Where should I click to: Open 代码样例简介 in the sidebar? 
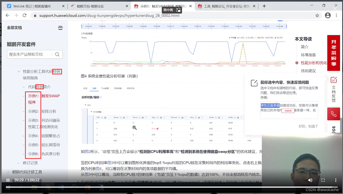tap(39, 87)
